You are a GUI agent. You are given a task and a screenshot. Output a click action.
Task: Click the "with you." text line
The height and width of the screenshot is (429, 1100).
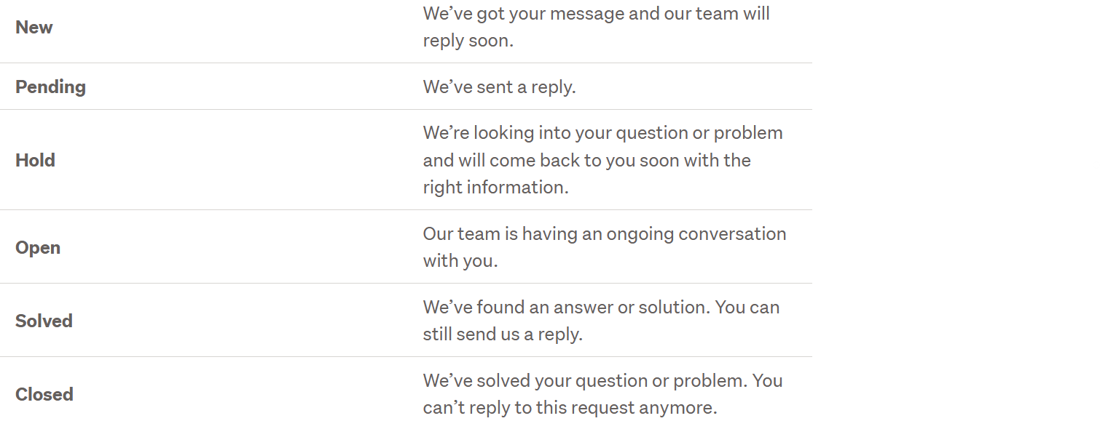tap(460, 261)
